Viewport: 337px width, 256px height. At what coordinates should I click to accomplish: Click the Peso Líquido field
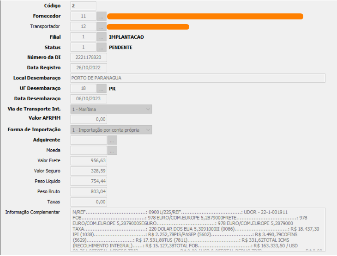pos(89,181)
